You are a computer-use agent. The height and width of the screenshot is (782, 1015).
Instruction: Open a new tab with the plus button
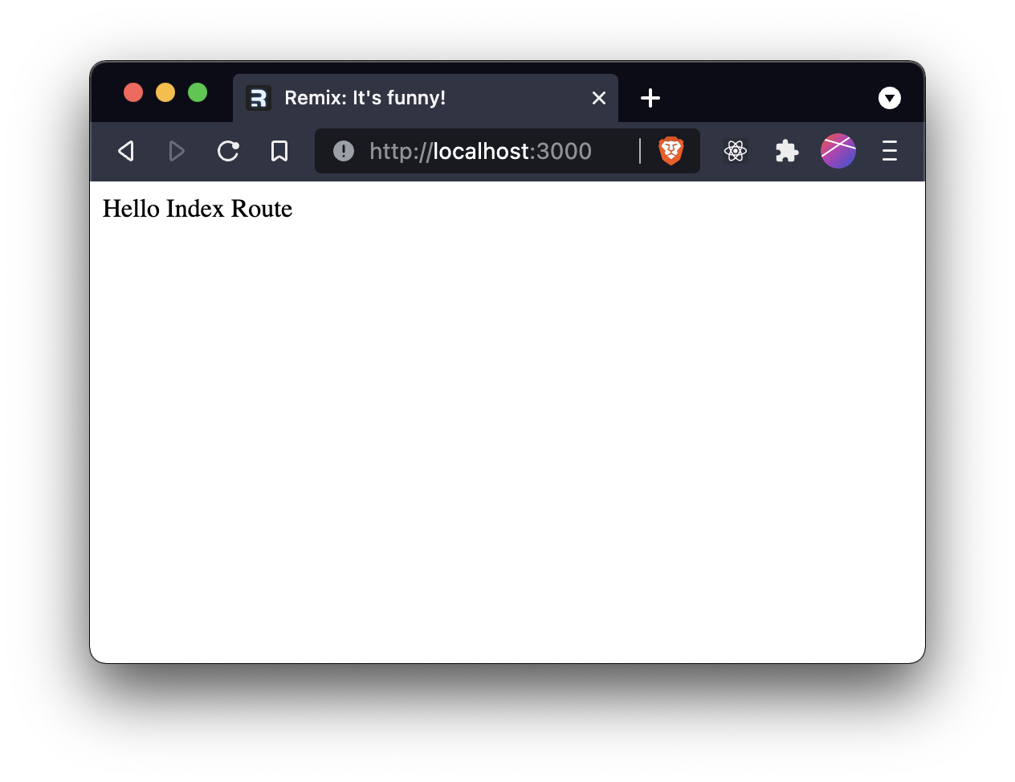(650, 98)
